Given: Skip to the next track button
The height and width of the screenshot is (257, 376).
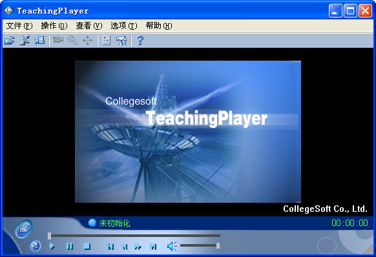Looking at the screenshot, I should click(x=153, y=247).
